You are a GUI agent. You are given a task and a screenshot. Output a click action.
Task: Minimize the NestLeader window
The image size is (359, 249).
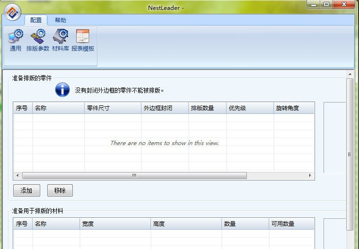pyautogui.click(x=314, y=5)
